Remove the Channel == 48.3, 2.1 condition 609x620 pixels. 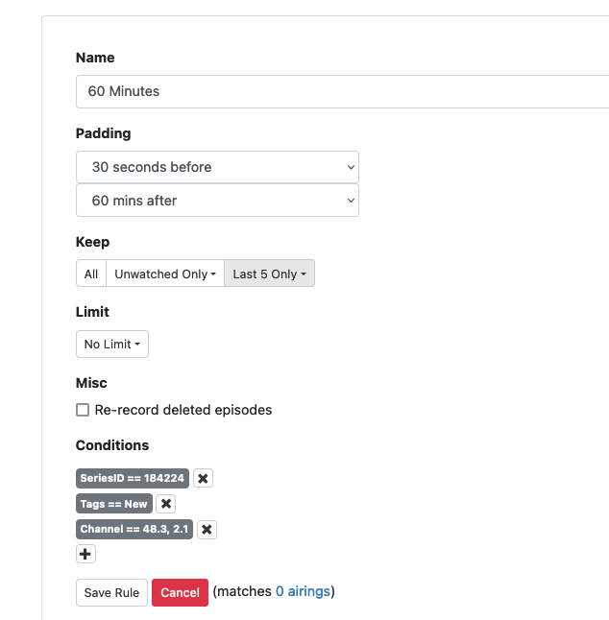pos(207,529)
